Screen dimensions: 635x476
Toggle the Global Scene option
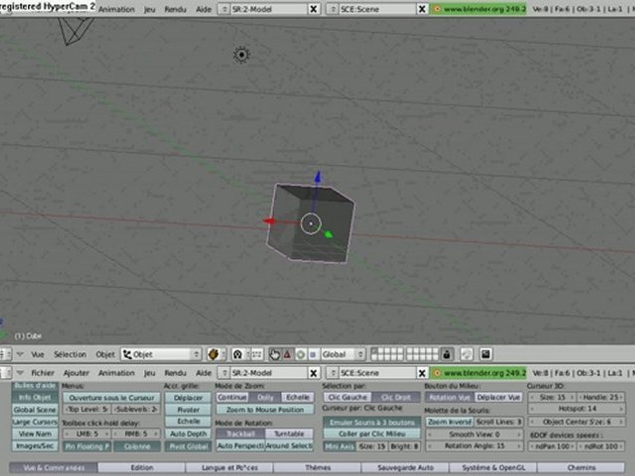tap(35, 410)
